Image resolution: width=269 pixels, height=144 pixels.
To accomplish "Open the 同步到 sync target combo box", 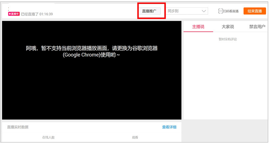I will click(x=187, y=11).
